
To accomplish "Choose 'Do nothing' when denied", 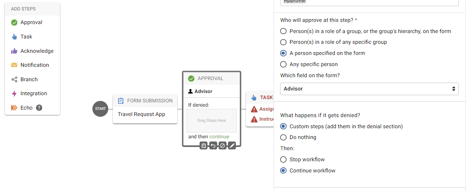I will click(x=283, y=137).
